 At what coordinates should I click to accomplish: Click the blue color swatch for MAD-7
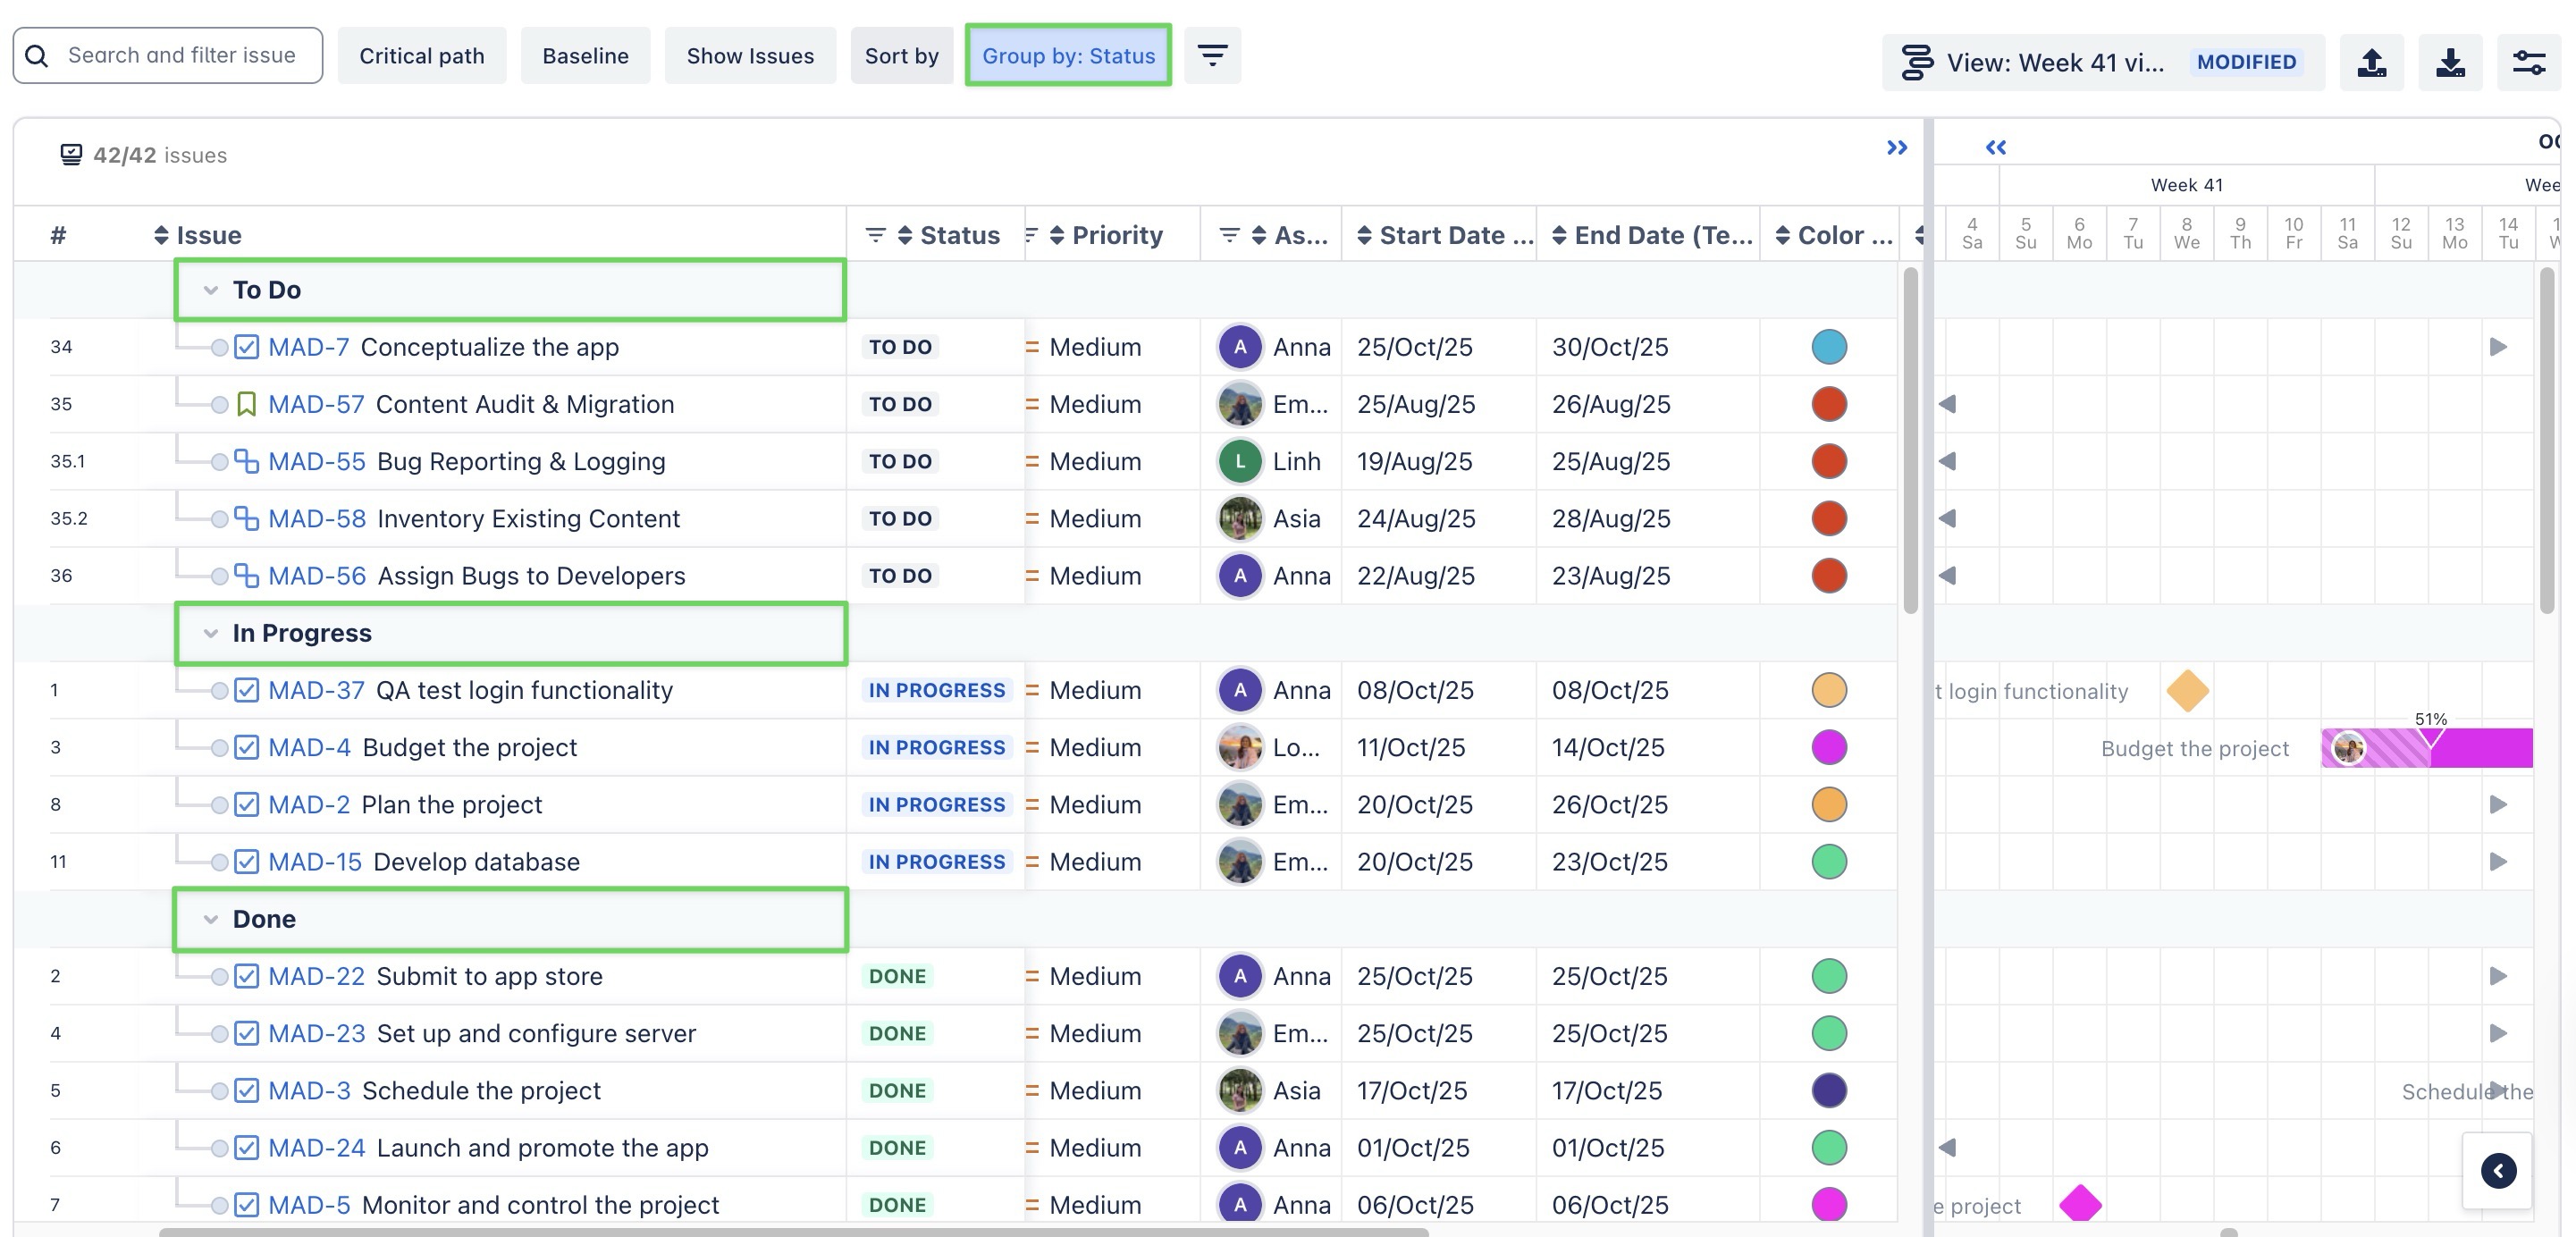click(x=1828, y=347)
